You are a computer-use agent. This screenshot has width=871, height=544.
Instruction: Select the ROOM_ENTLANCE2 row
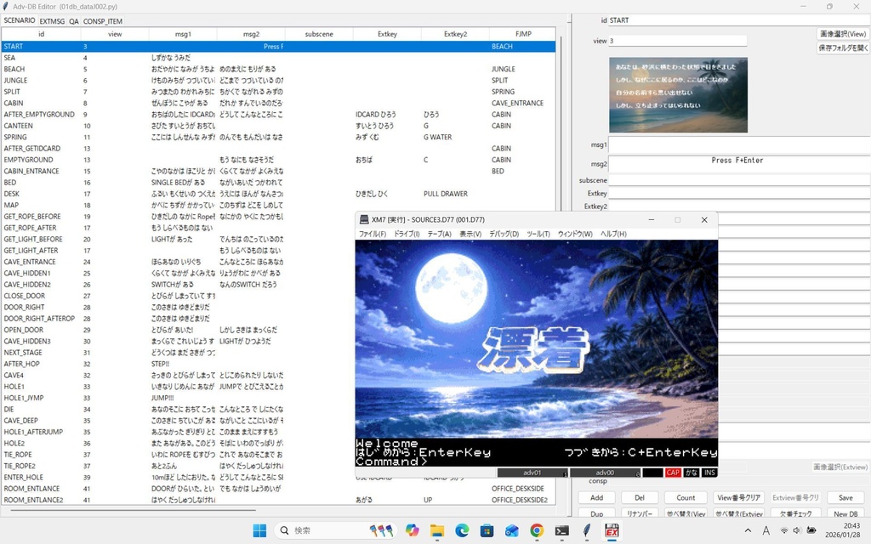pyautogui.click(x=278, y=500)
